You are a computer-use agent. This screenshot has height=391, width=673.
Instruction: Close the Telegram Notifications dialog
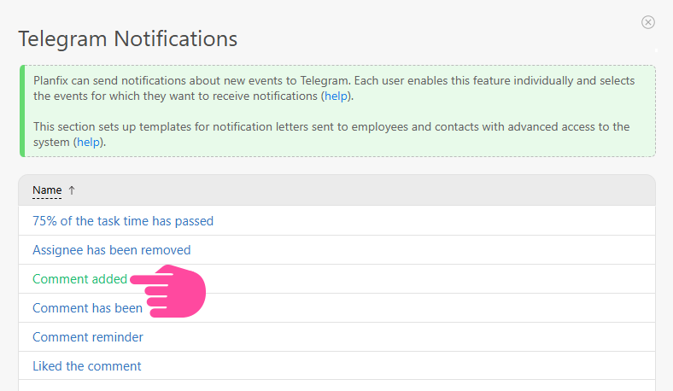[648, 22]
